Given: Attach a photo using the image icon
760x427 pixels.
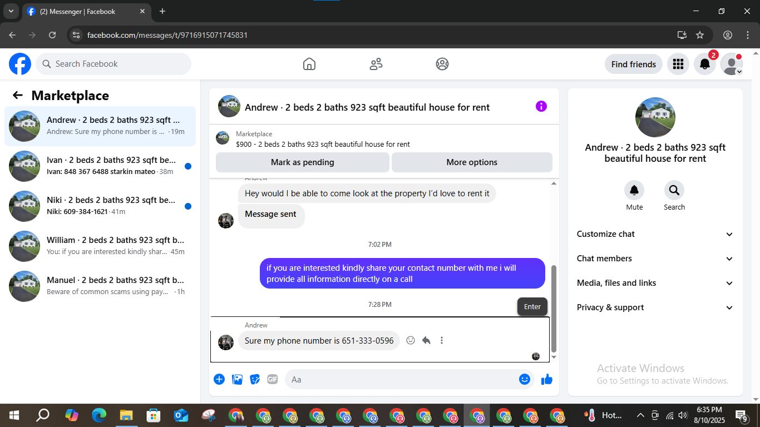Looking at the screenshot, I should [237, 379].
